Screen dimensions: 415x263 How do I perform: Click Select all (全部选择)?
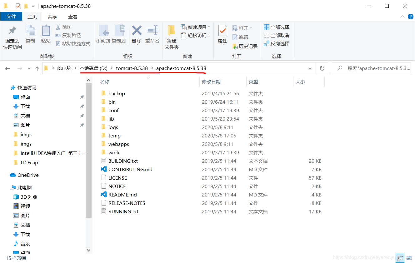[x=277, y=27]
